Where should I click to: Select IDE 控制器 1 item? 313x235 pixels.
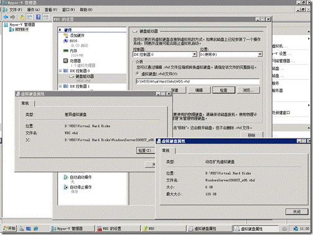[x=79, y=86]
